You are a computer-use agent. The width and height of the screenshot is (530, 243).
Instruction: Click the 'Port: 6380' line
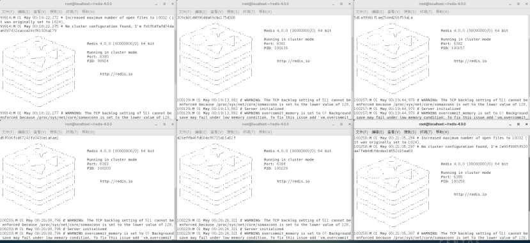click(98, 57)
